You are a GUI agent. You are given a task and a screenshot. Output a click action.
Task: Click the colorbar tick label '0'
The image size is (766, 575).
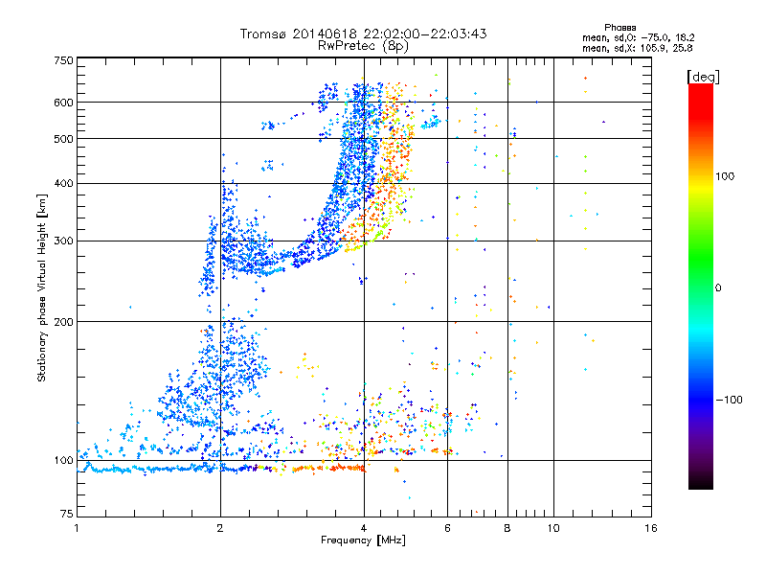point(718,288)
